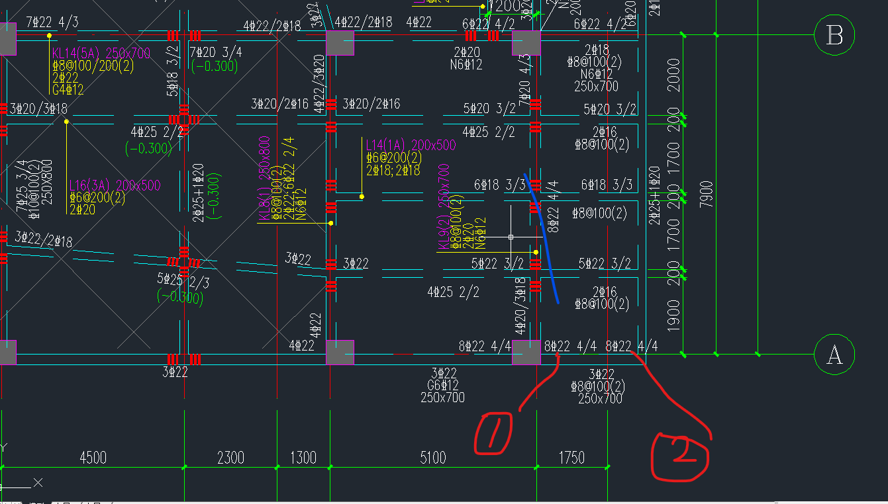Select grid axis bubble A
This screenshot has height=504, width=888.
834,355
